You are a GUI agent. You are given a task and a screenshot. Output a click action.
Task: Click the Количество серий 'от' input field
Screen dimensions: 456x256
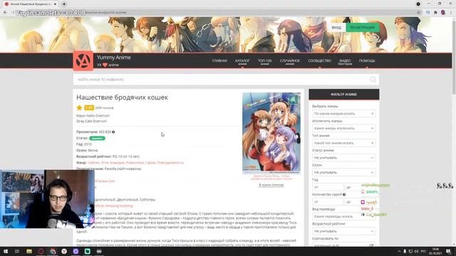[328, 202]
